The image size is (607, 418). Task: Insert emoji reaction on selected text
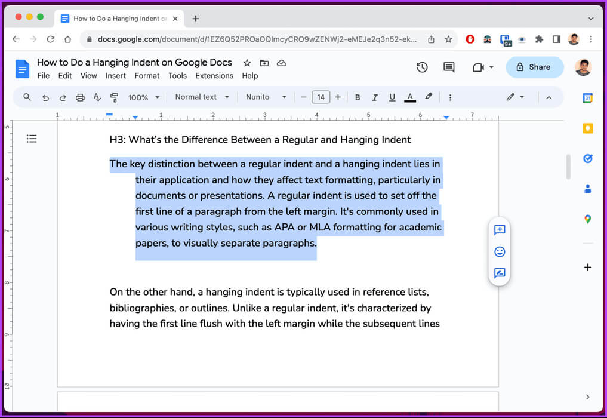tap(500, 252)
